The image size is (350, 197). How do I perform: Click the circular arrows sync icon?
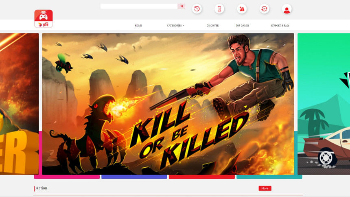coord(265,9)
